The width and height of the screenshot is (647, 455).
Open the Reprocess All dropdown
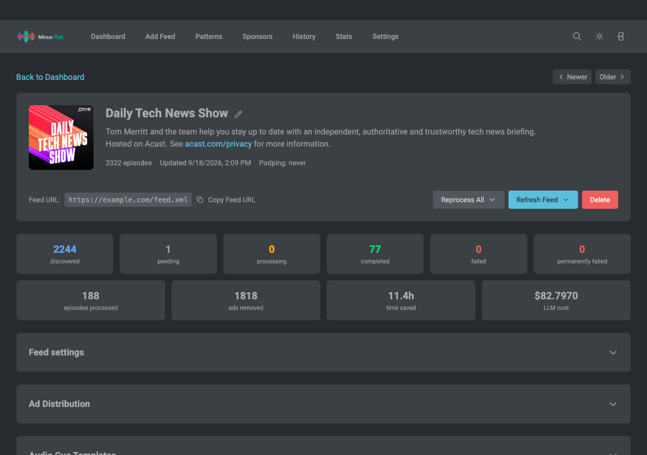(x=469, y=200)
